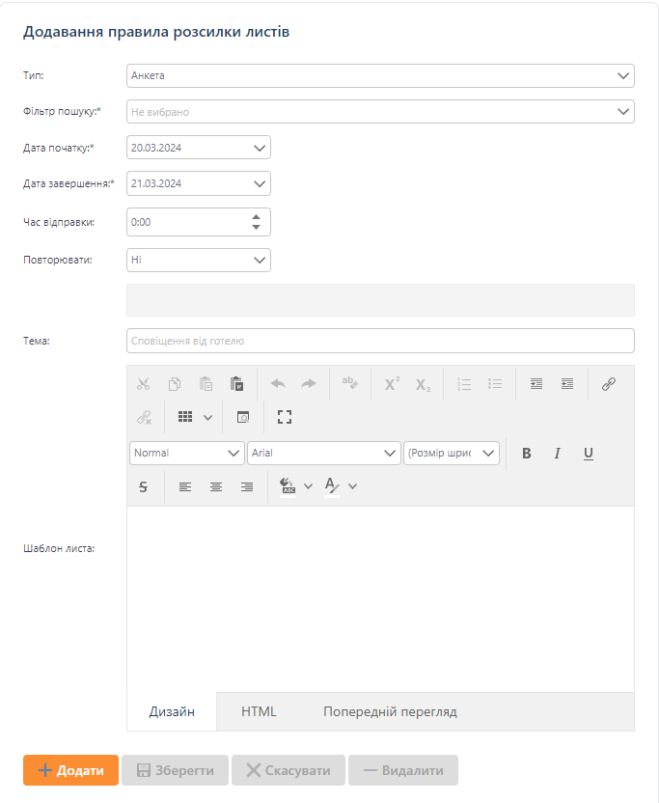Open the Повторювати dropdown

199,260
